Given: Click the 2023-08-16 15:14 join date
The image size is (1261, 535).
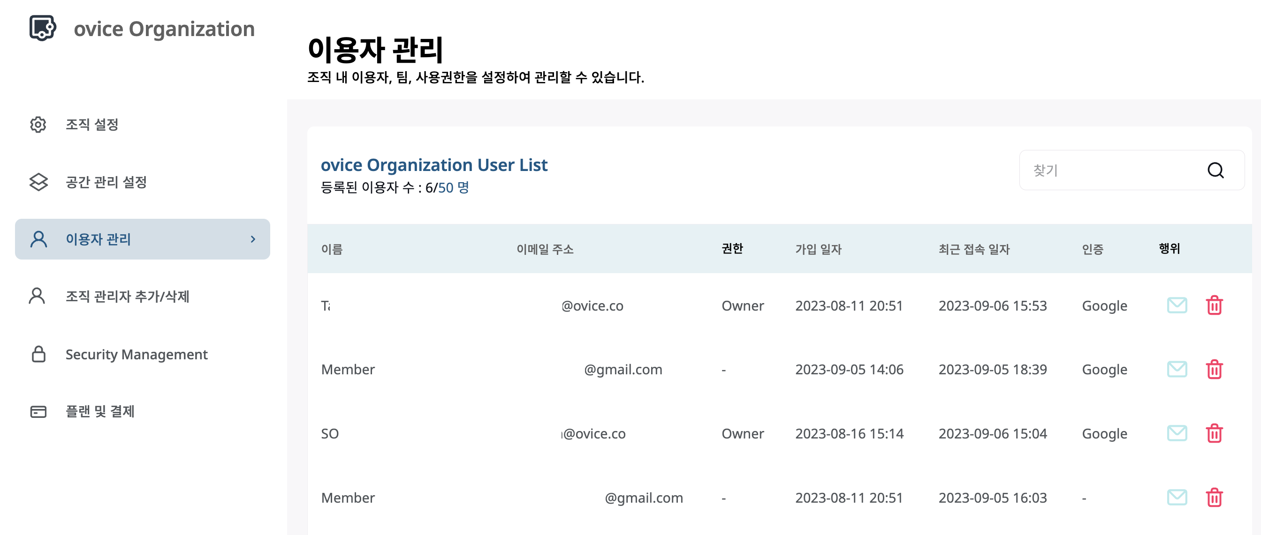Looking at the screenshot, I should click(x=849, y=433).
